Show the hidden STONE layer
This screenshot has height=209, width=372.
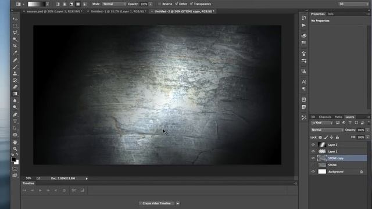click(313, 165)
